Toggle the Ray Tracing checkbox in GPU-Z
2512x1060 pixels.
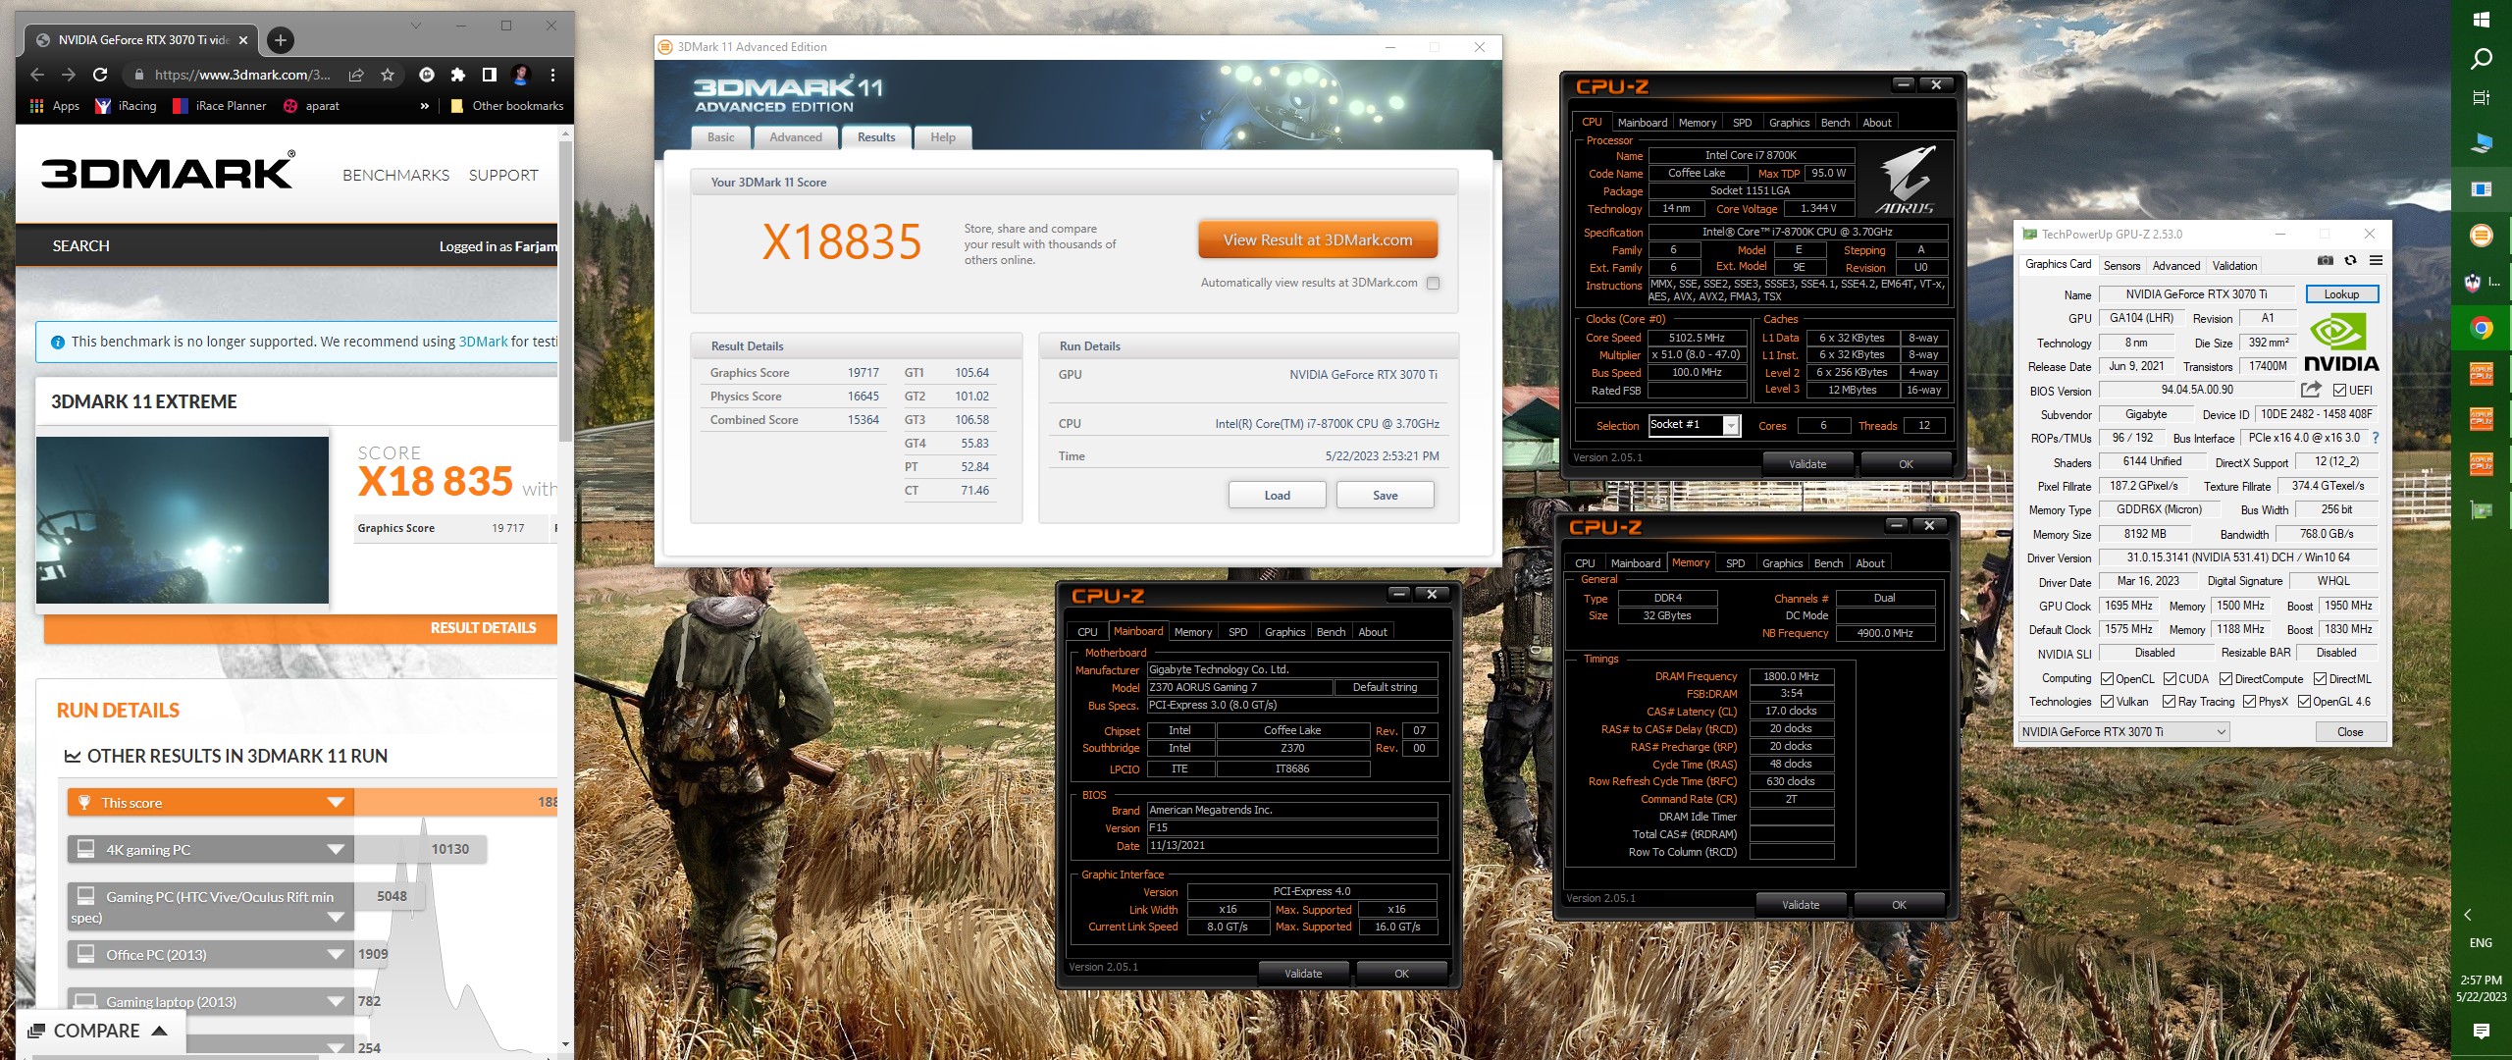click(x=2169, y=701)
